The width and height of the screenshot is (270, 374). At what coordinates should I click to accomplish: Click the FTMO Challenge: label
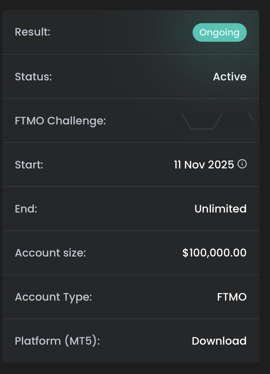[60, 121]
